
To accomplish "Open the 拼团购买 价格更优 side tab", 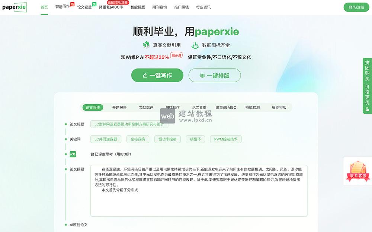I will (367, 86).
